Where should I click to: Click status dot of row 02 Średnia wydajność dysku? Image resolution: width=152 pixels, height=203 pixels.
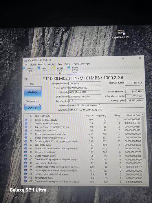coord(26,123)
